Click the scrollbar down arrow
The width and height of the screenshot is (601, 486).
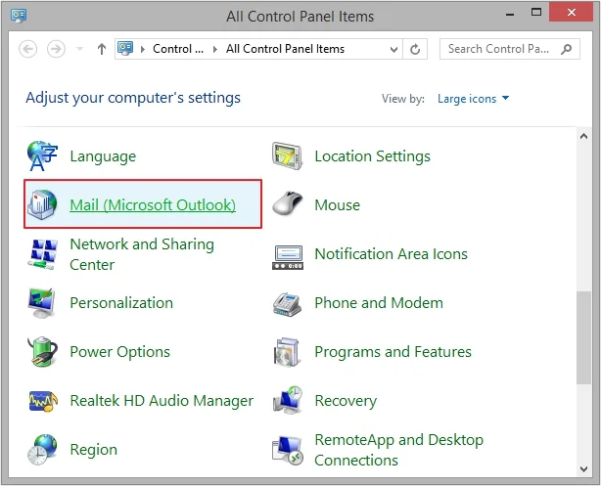(583, 468)
